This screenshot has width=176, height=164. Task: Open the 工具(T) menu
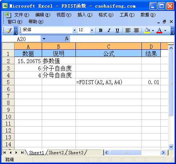pos(127,15)
